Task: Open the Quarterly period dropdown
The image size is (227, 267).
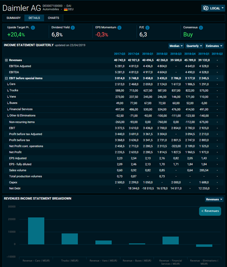Action: (x=194, y=46)
